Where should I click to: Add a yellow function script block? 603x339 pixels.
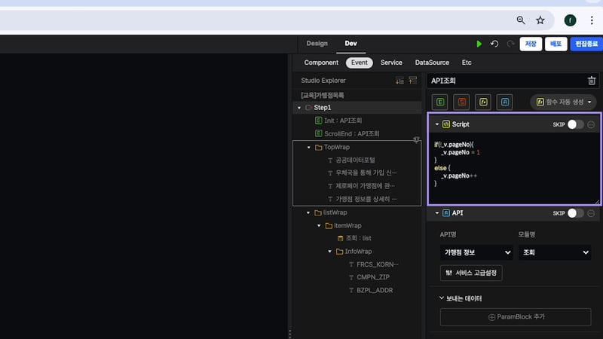pos(483,102)
